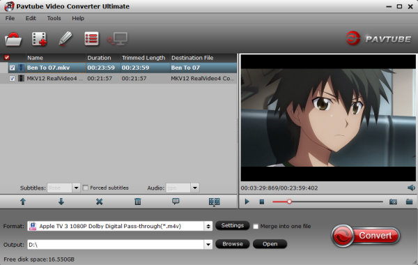Click the add video file icon
This screenshot has height=265, width=418.
pyautogui.click(x=39, y=39)
